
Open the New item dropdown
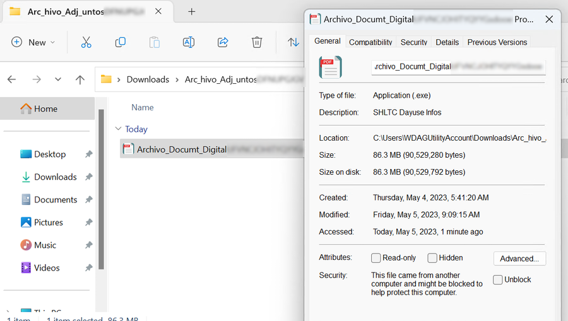tap(33, 42)
